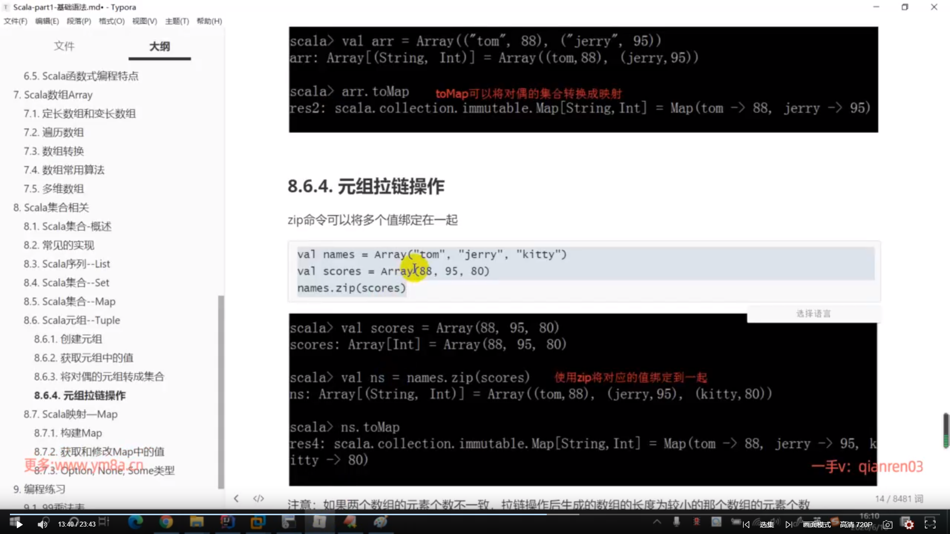Open 高清 720P quality selector
950x534 pixels.
coord(856,525)
